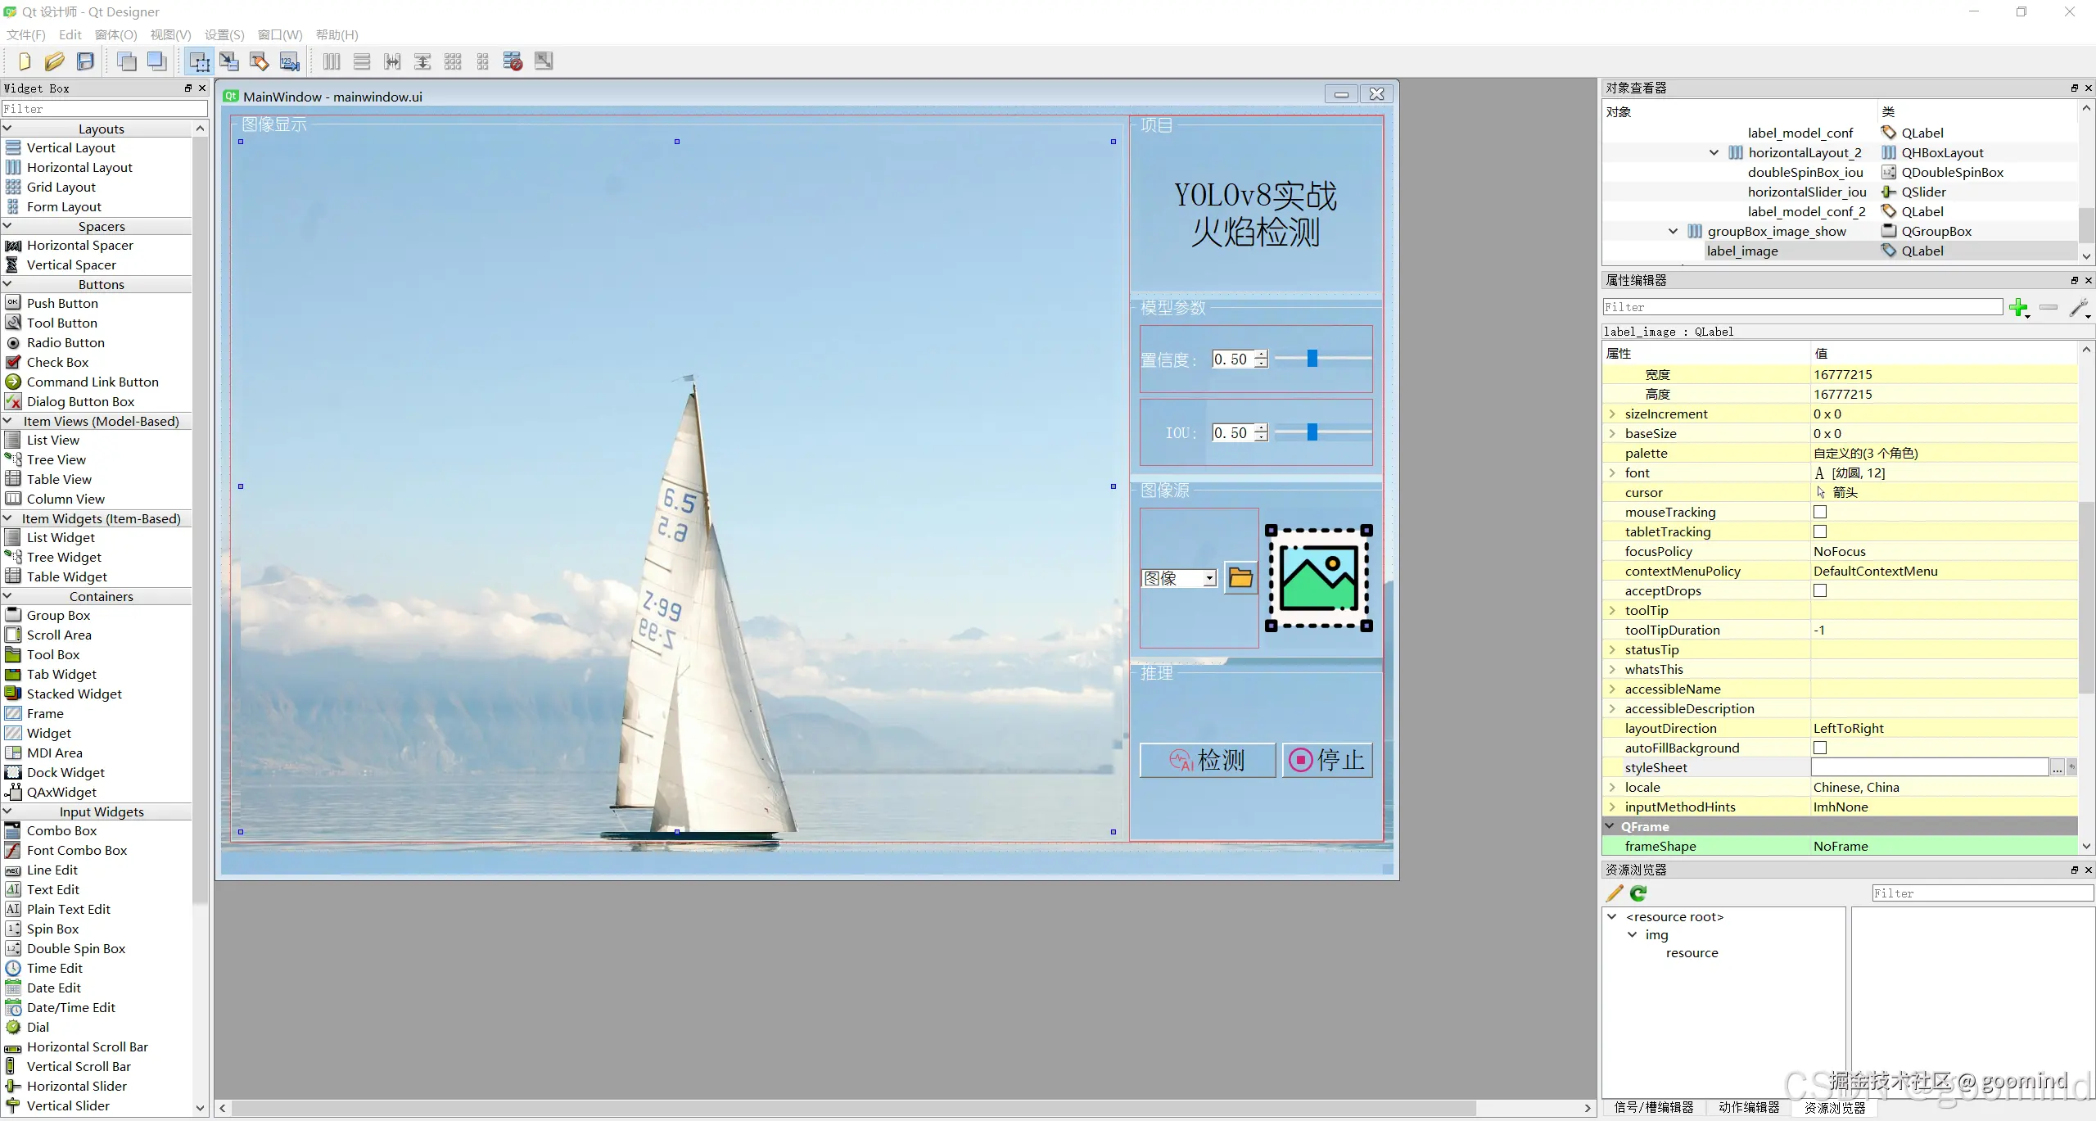Screen dimensions: 2096x1121
Task: Switch to the 动作编辑器 tab
Action: pyautogui.click(x=1749, y=1107)
